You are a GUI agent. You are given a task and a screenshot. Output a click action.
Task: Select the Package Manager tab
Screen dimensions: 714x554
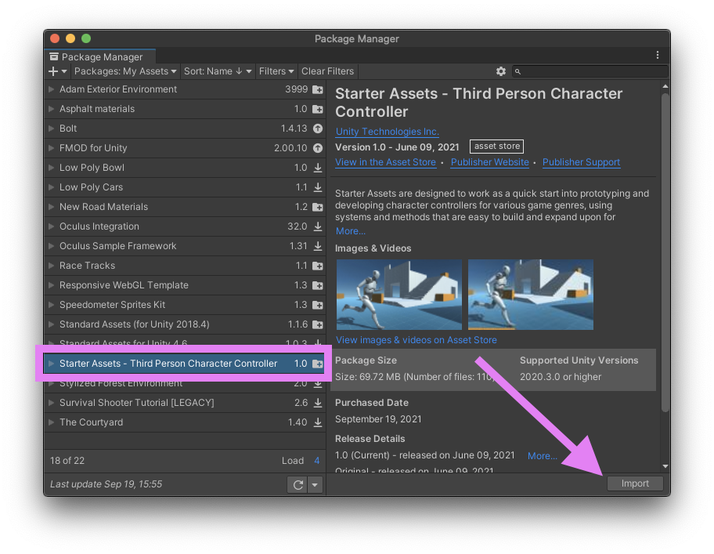pos(96,56)
